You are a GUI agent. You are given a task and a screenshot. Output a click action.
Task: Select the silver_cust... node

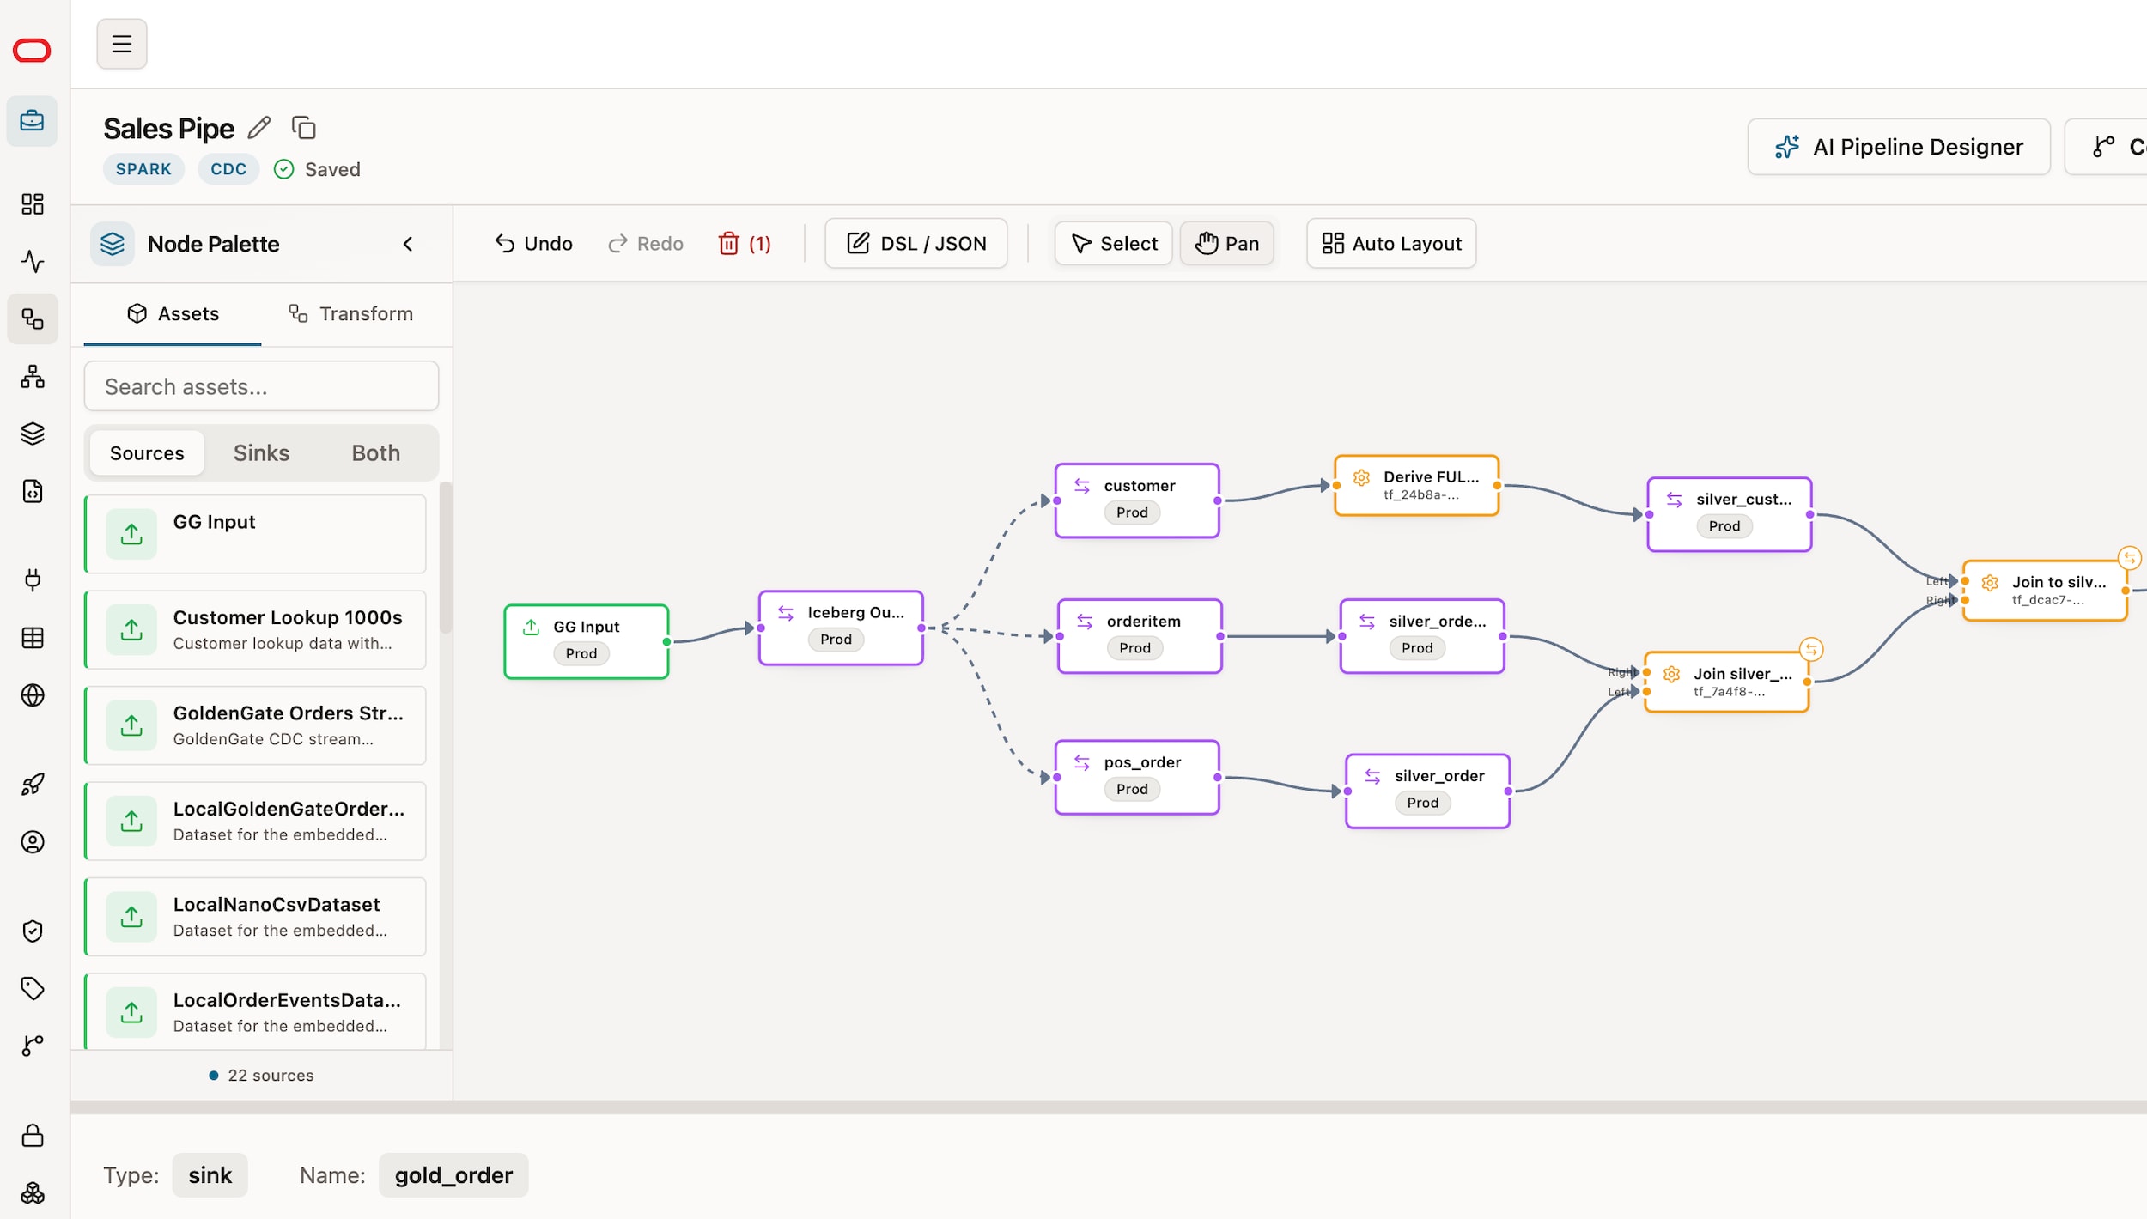1730,515
